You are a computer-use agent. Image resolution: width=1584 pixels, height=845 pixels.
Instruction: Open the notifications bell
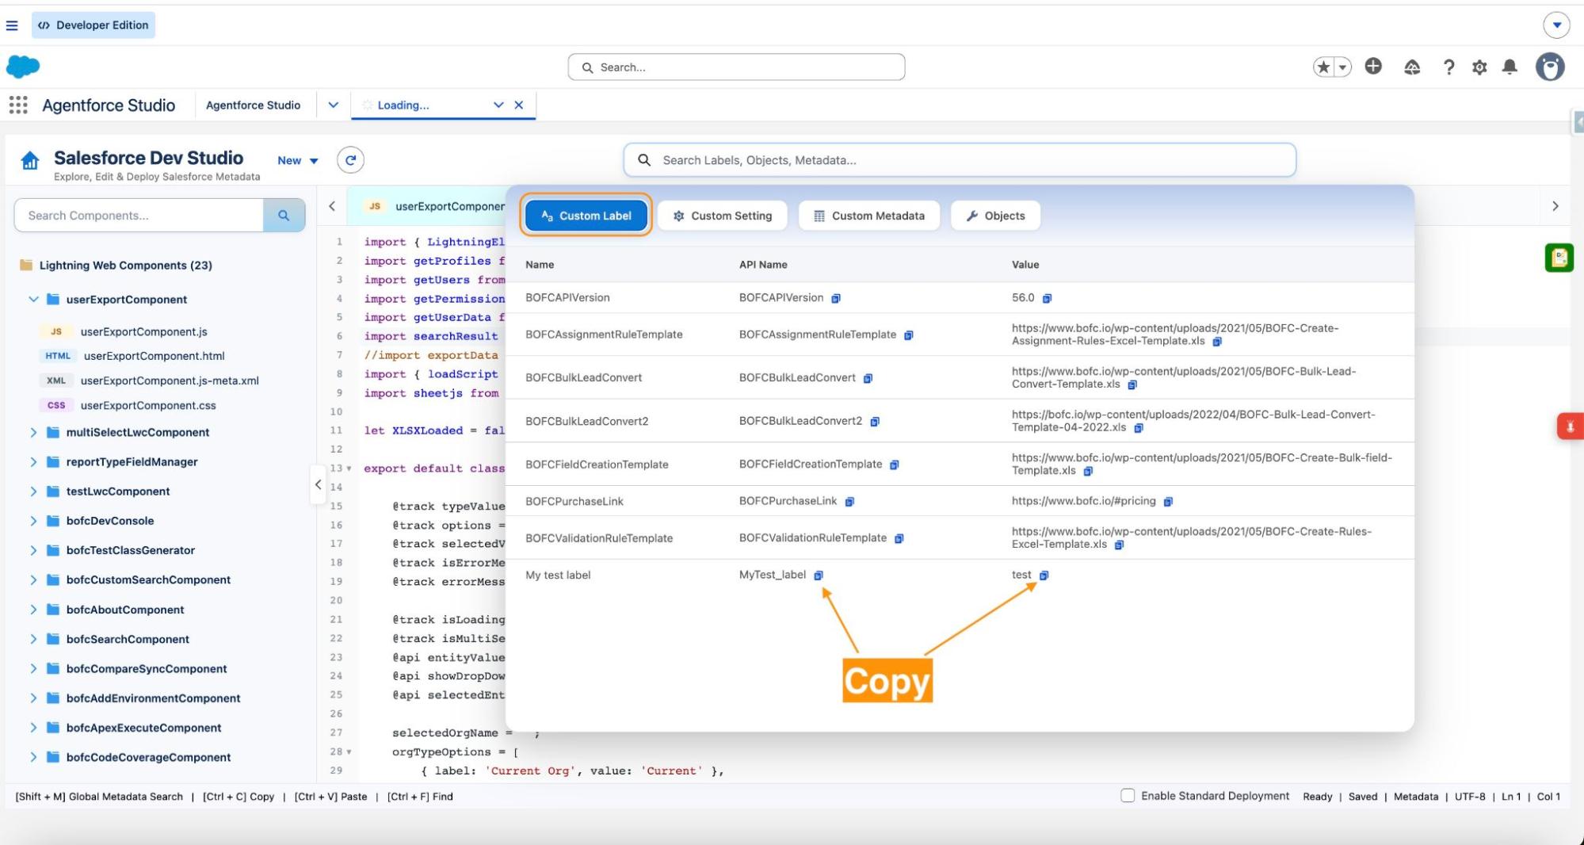point(1510,67)
